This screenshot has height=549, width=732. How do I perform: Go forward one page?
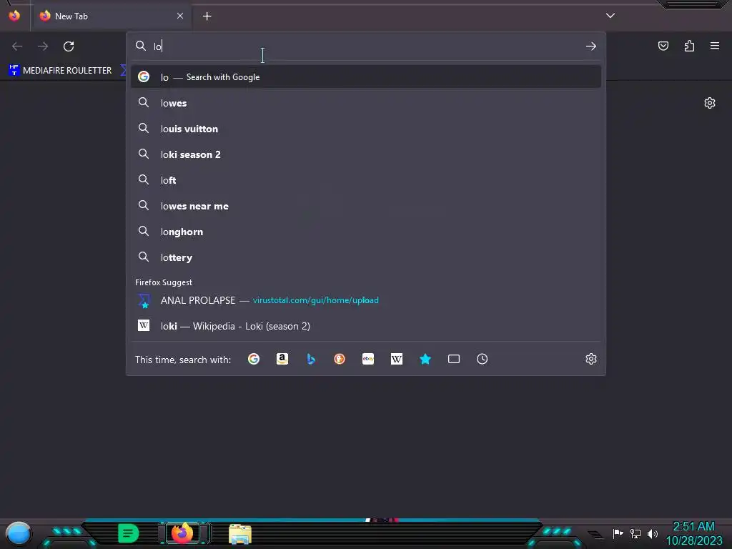[43, 46]
